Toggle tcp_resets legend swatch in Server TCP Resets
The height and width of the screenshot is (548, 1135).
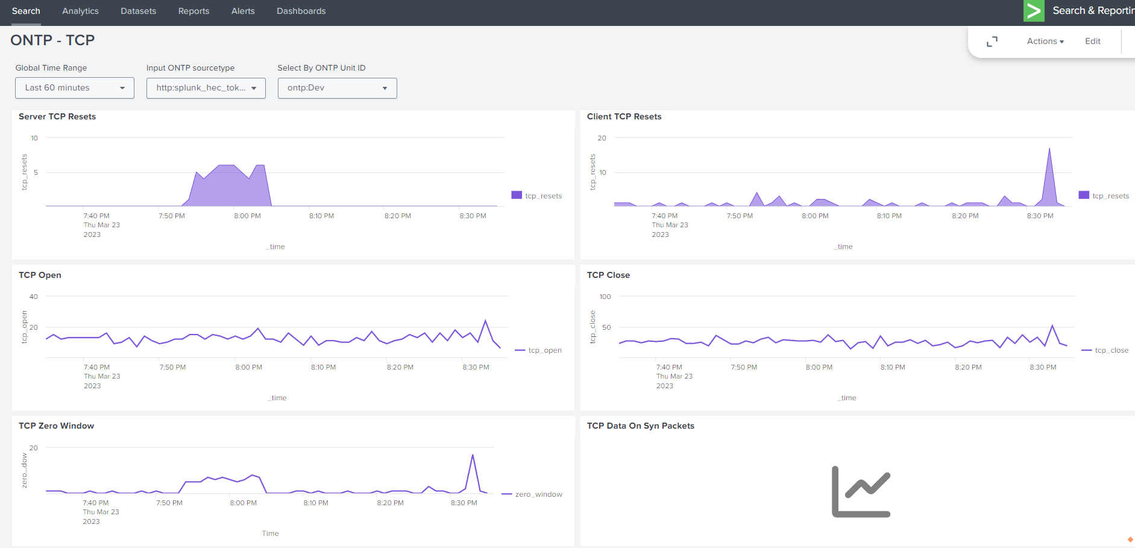[517, 195]
